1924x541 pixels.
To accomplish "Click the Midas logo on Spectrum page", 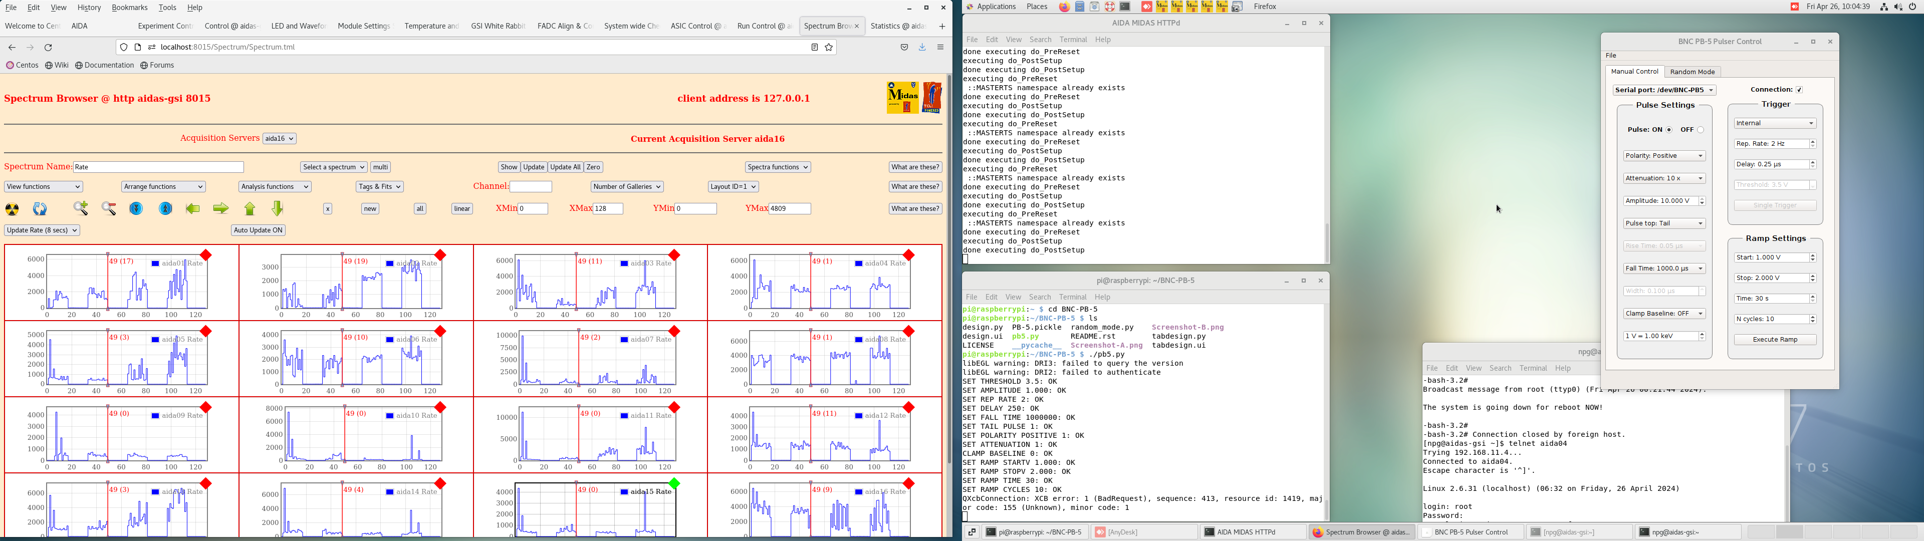I will [902, 98].
